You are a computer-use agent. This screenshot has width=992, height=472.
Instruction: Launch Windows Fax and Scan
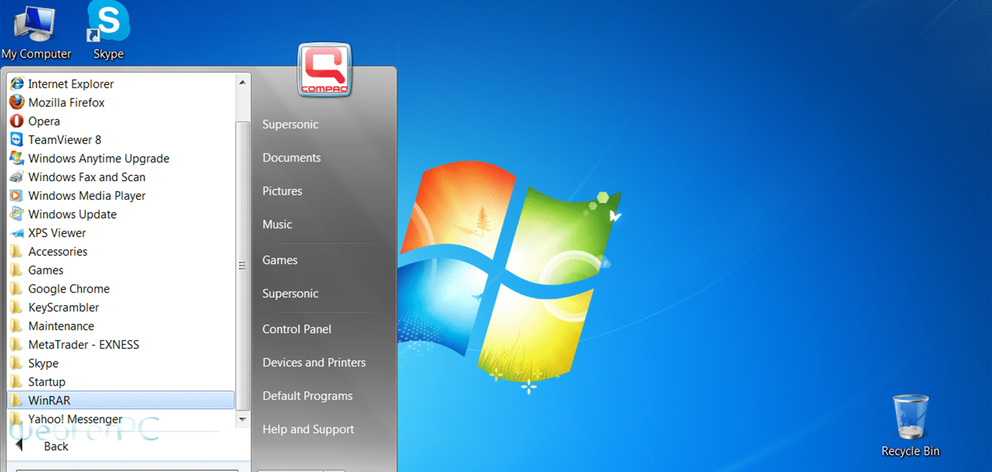tap(77, 177)
